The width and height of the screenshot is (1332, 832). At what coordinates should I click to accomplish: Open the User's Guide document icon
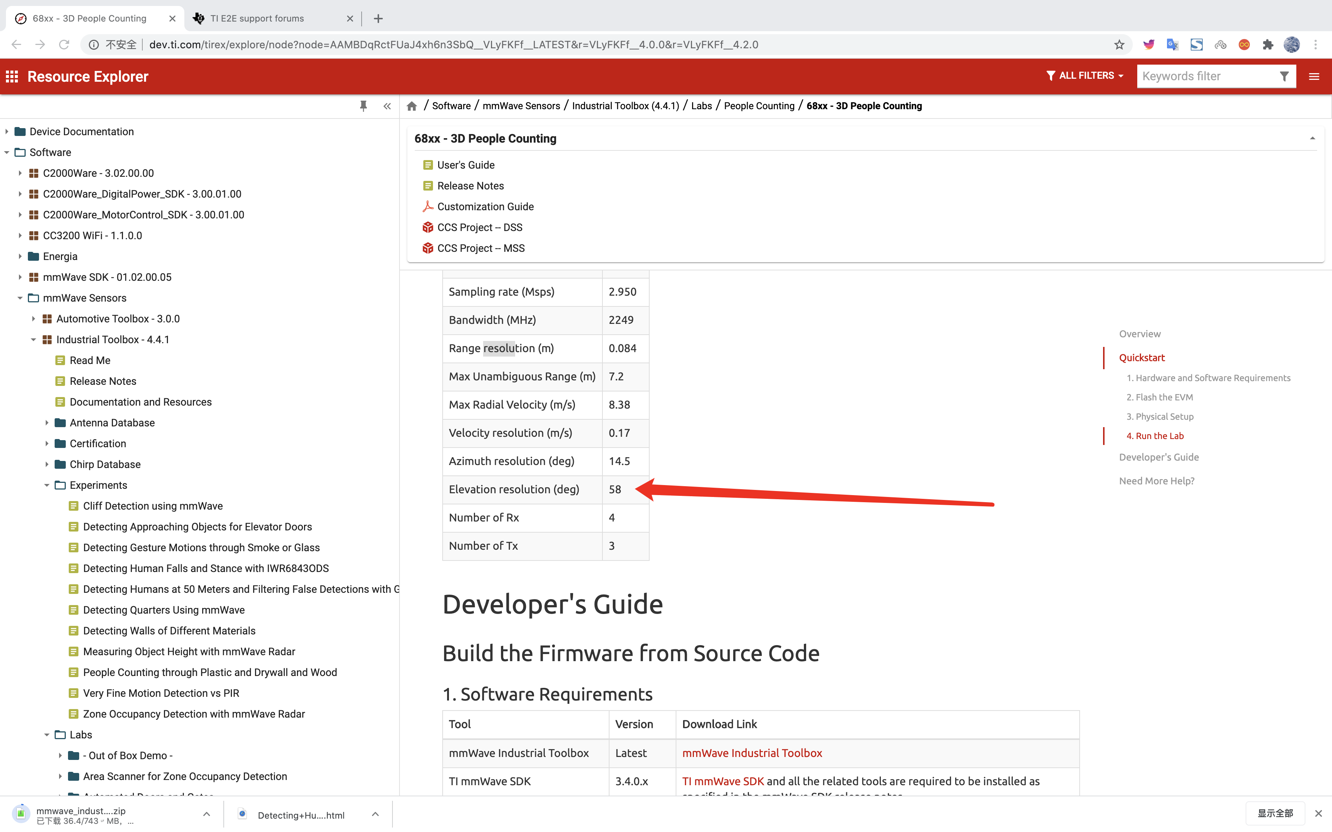coord(428,165)
